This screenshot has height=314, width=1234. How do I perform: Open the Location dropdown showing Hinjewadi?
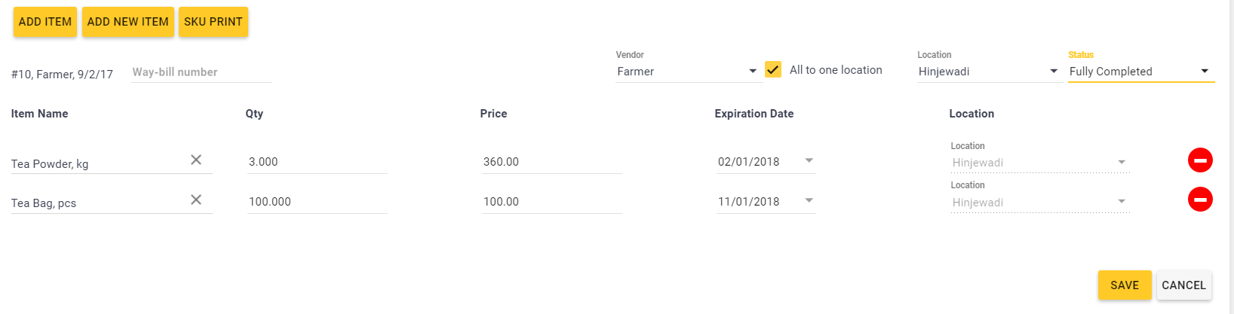(988, 72)
